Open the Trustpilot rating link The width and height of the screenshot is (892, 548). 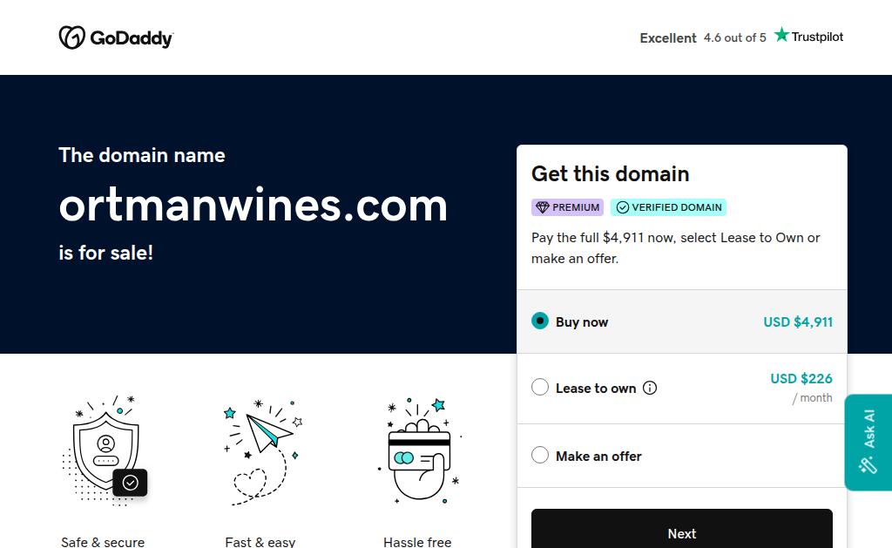[808, 36]
